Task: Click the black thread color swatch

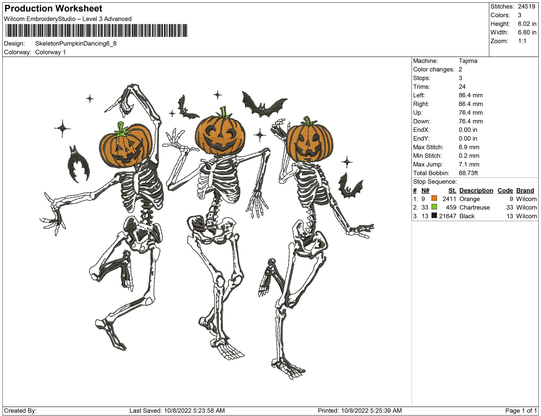Action: [x=434, y=216]
